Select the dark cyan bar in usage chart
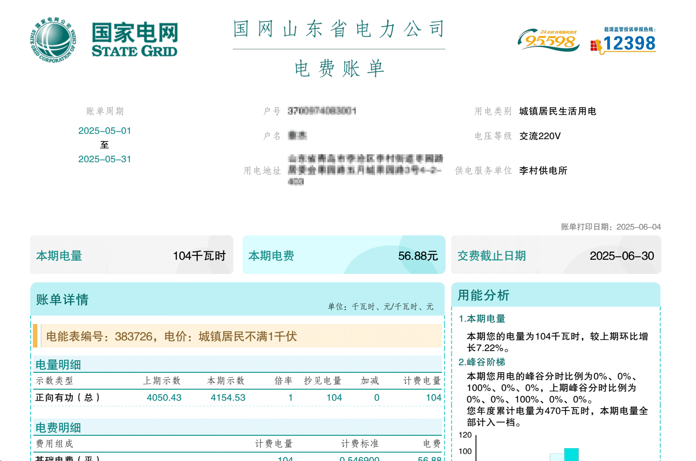696x461 pixels. (571, 455)
